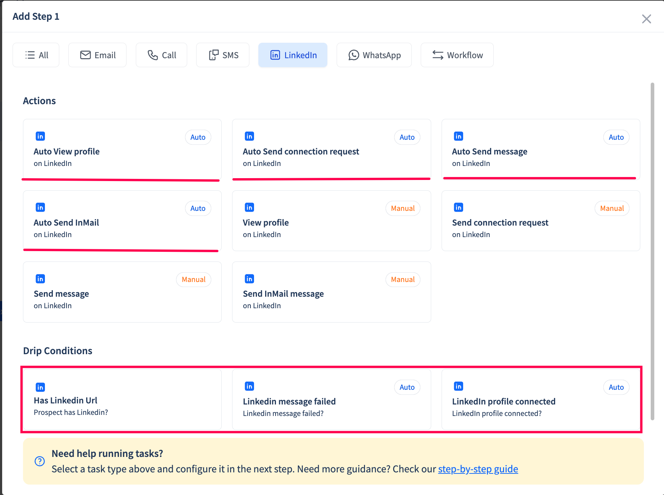
Task: Click the 'Need help running tasks?' heading
Action: [x=107, y=453]
